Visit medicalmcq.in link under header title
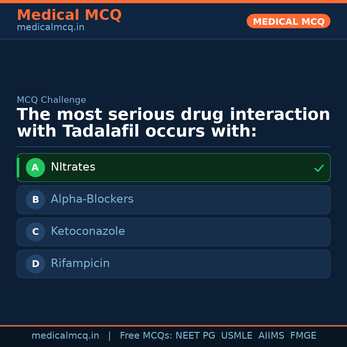Screen dimensions: 347x347 coord(50,28)
